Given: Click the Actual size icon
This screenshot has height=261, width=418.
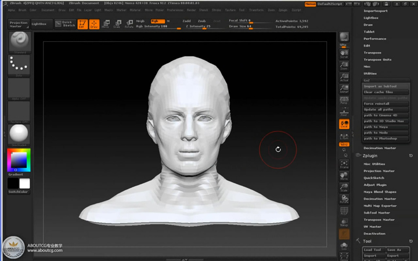Looking at the screenshot, I should pos(344,77).
